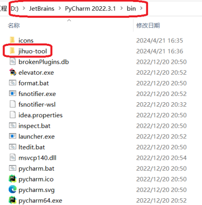This screenshot has width=202, height=205.
Task: Navigate to PyCharm 2022.3.1 breadcrumb segment
Action: click(x=90, y=8)
